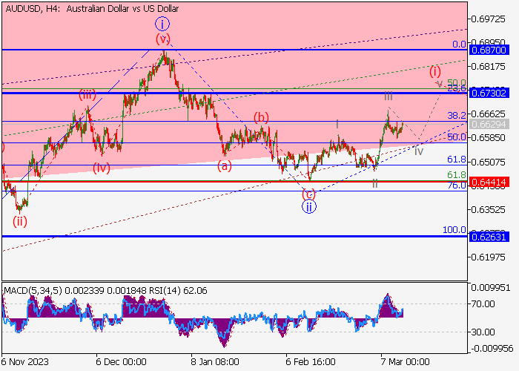The height and width of the screenshot is (371, 519).
Task: Click the gray 0.66294 current price tag
Action: point(489,124)
